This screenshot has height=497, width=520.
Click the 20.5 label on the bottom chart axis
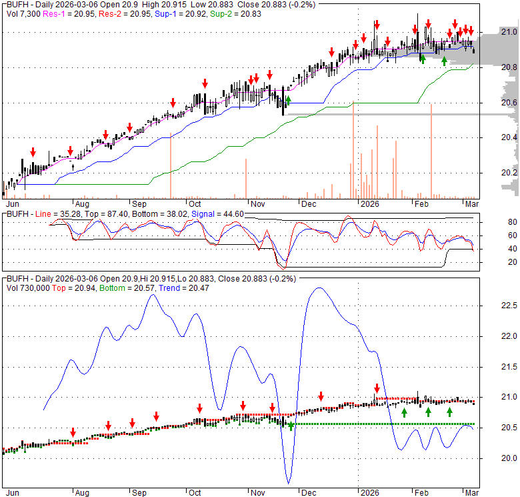pos(509,428)
